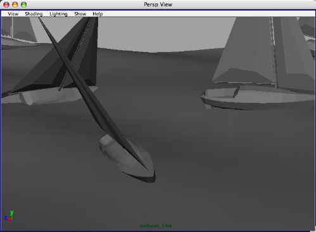Open the Show menu
The image size is (316, 232).
(80, 14)
